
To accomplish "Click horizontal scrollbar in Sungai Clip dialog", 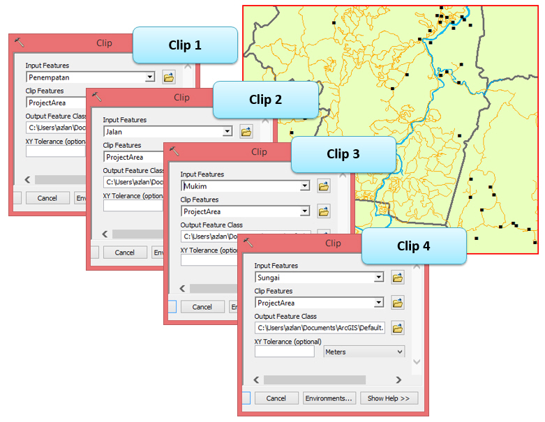I will tap(315, 380).
